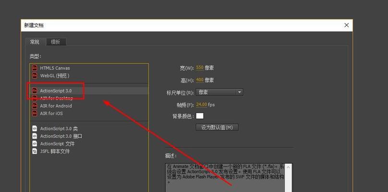388x192 pixels.
Task: Click inside the 描述 text box
Action: 225,178
